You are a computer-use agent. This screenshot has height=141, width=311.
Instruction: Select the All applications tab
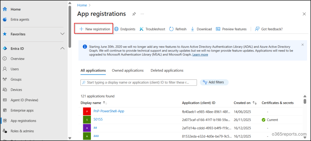(x=93, y=70)
